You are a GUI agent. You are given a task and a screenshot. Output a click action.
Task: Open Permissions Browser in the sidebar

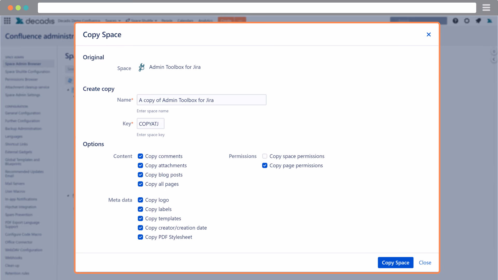coord(22,79)
